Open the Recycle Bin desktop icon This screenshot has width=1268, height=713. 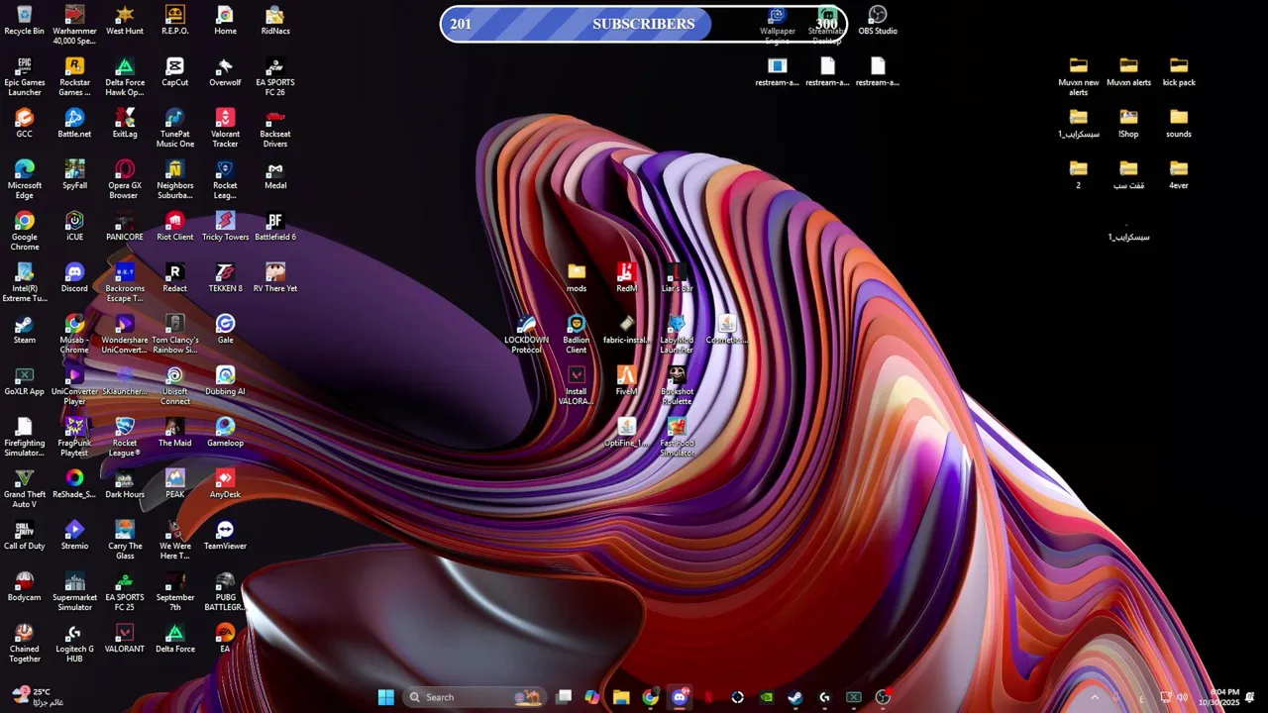tap(25, 21)
